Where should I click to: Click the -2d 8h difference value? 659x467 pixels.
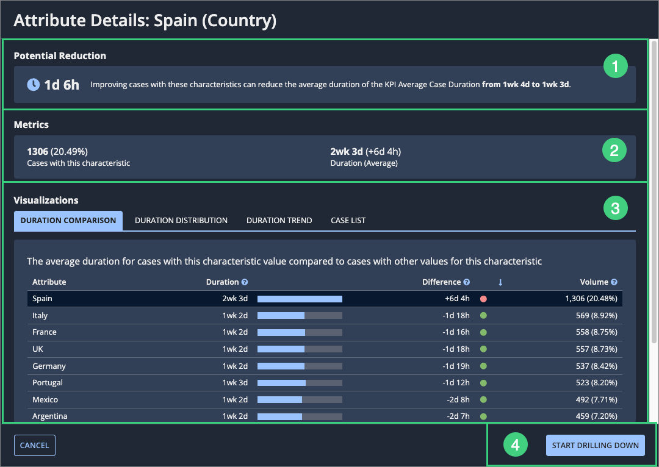[458, 399]
